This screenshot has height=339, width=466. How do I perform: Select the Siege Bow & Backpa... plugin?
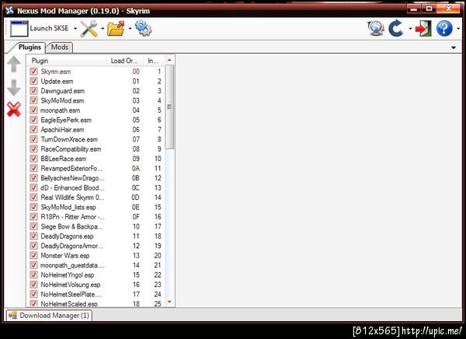[x=96, y=226]
